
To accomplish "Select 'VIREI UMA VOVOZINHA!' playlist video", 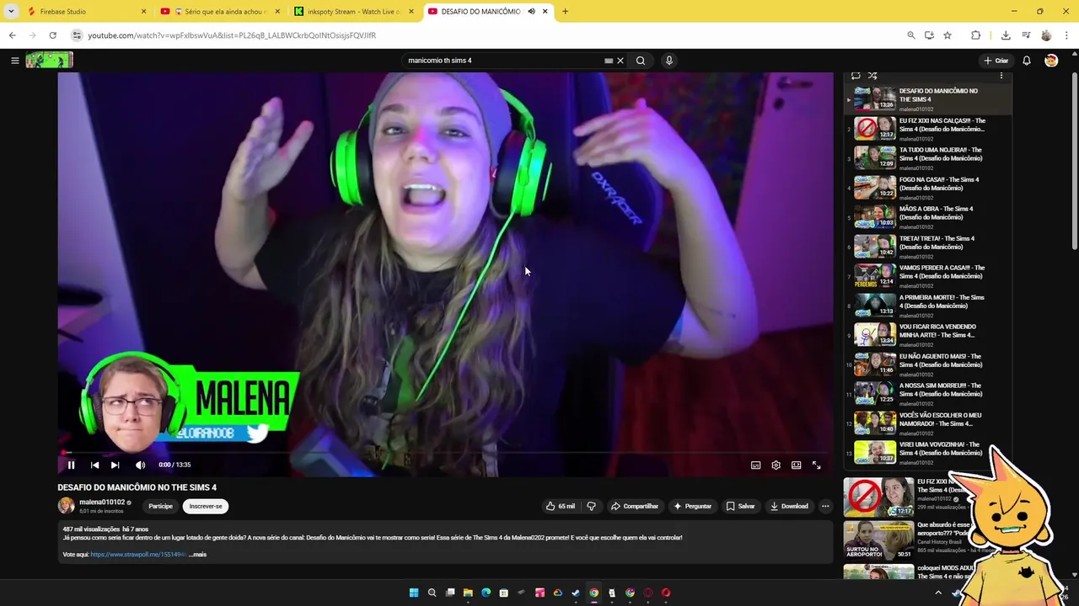I will 926,453.
